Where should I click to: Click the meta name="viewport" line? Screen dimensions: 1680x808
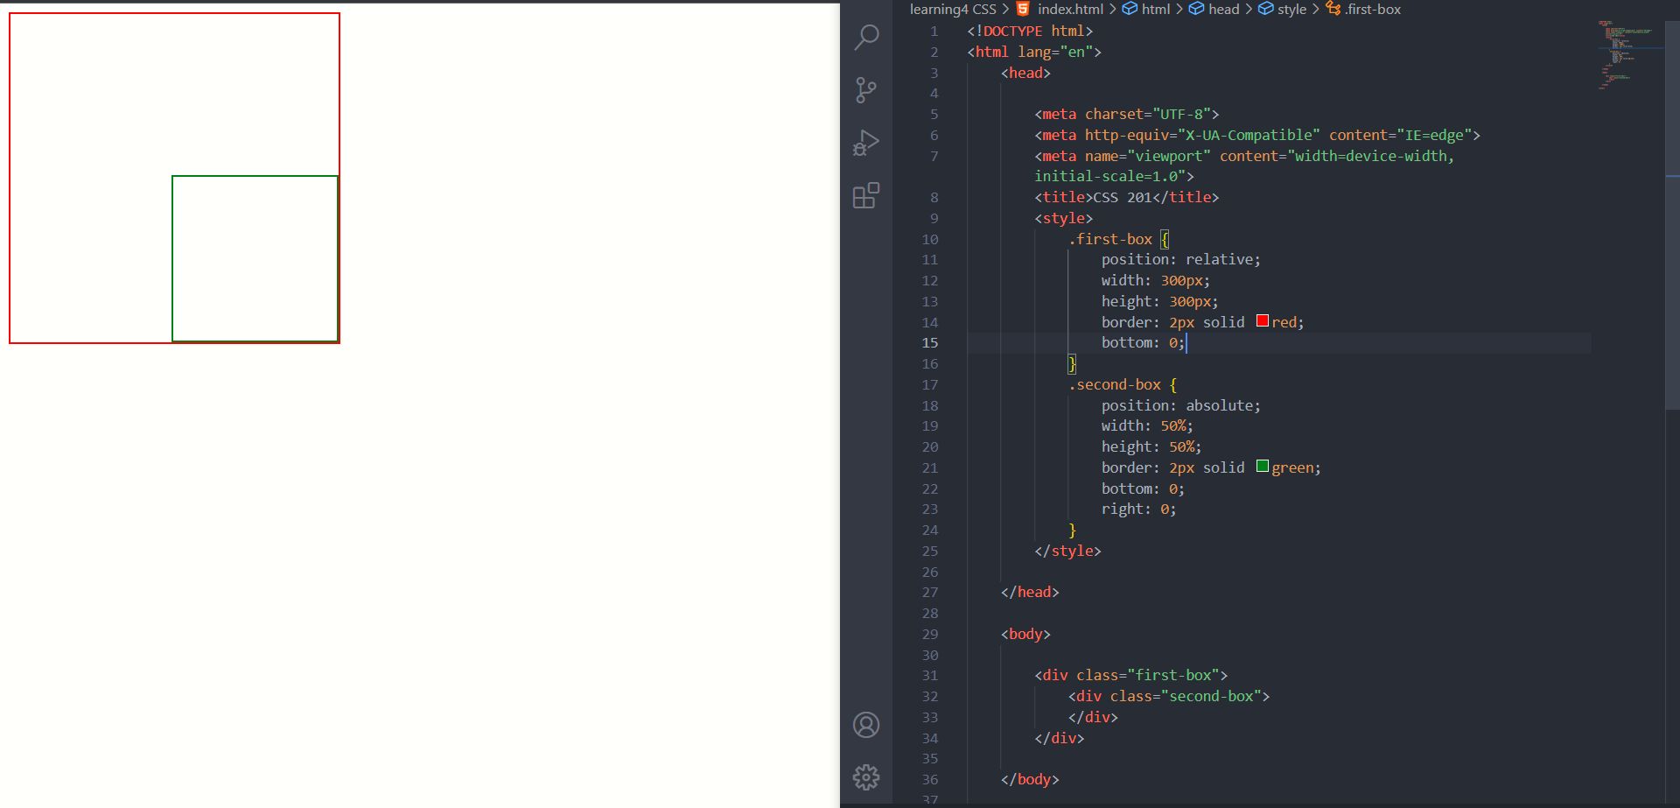(x=1244, y=157)
